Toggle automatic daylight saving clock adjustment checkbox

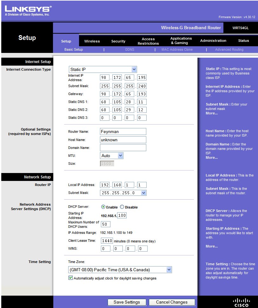[x=70, y=278]
